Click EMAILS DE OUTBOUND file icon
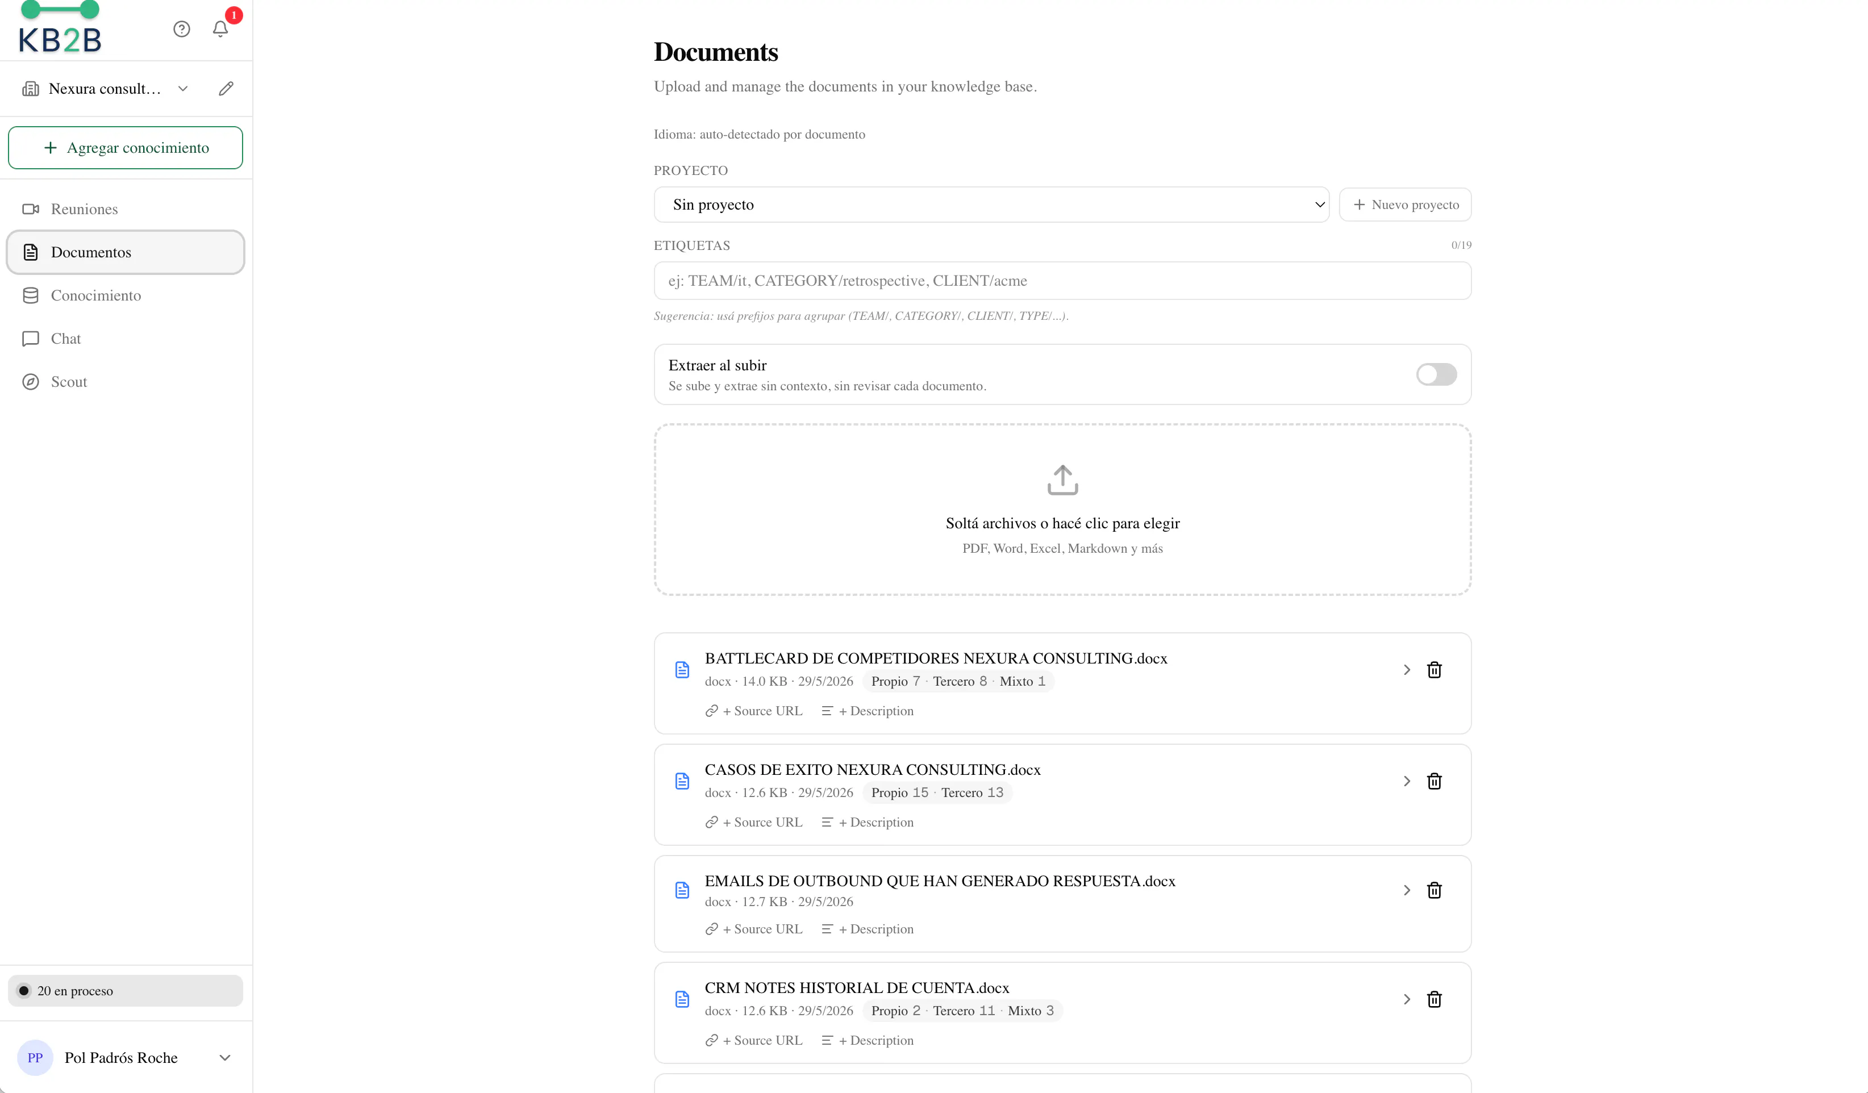The image size is (1868, 1093). [x=682, y=890]
